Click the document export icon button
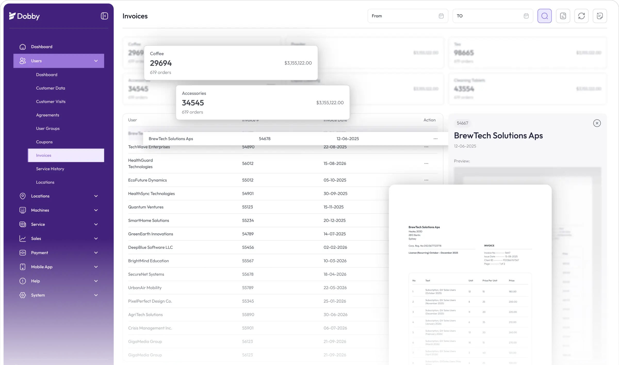This screenshot has height=365, width=619. (x=563, y=16)
